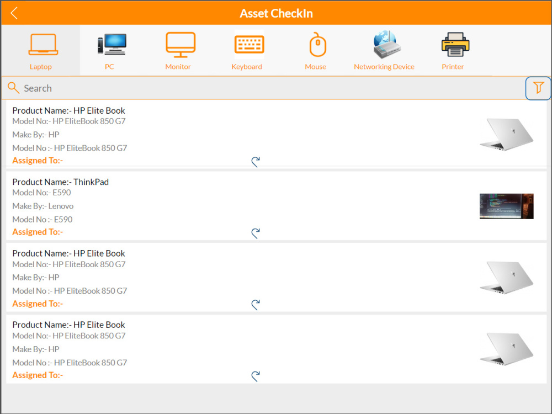Click 'Product Name:- ThinkPad' text
The image size is (552, 414).
click(61, 182)
